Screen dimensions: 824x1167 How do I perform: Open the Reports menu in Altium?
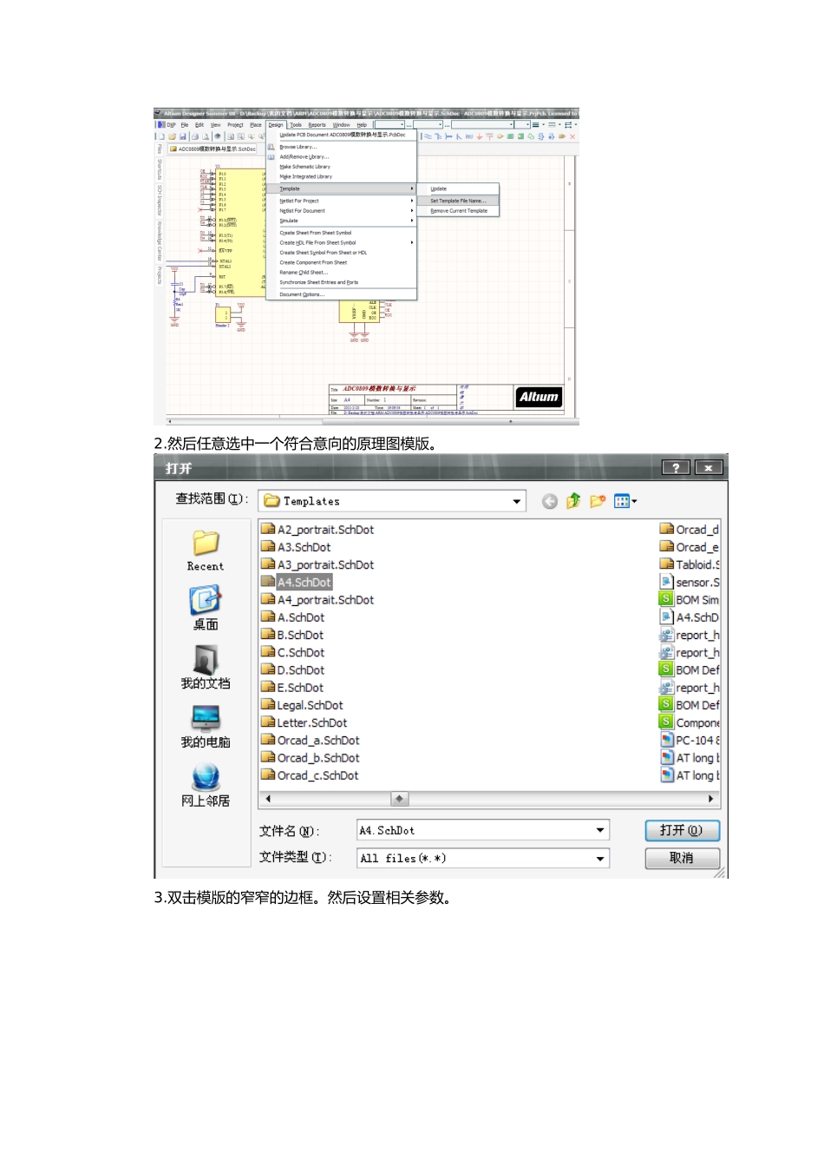click(x=317, y=125)
